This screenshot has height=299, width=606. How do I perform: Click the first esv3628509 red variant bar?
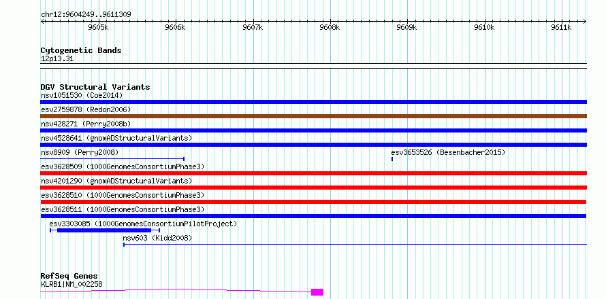point(313,173)
